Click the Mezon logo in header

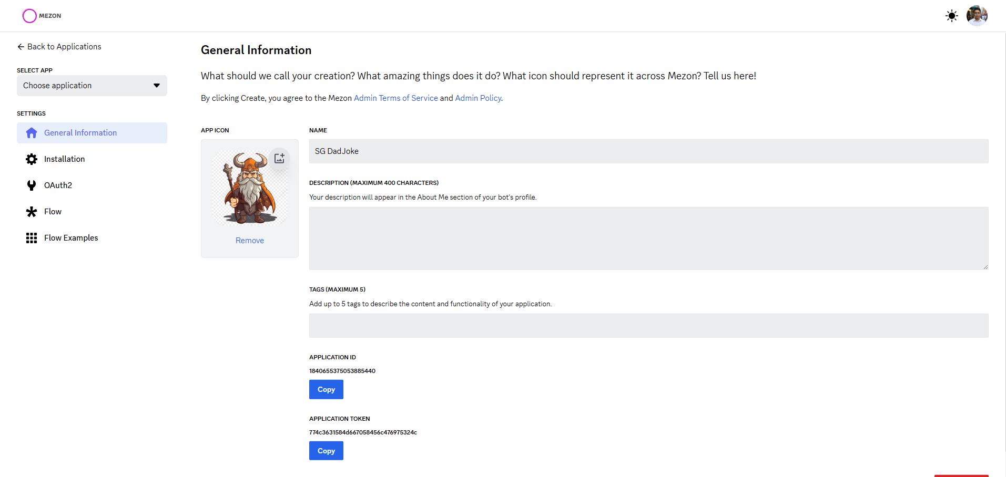coord(42,16)
